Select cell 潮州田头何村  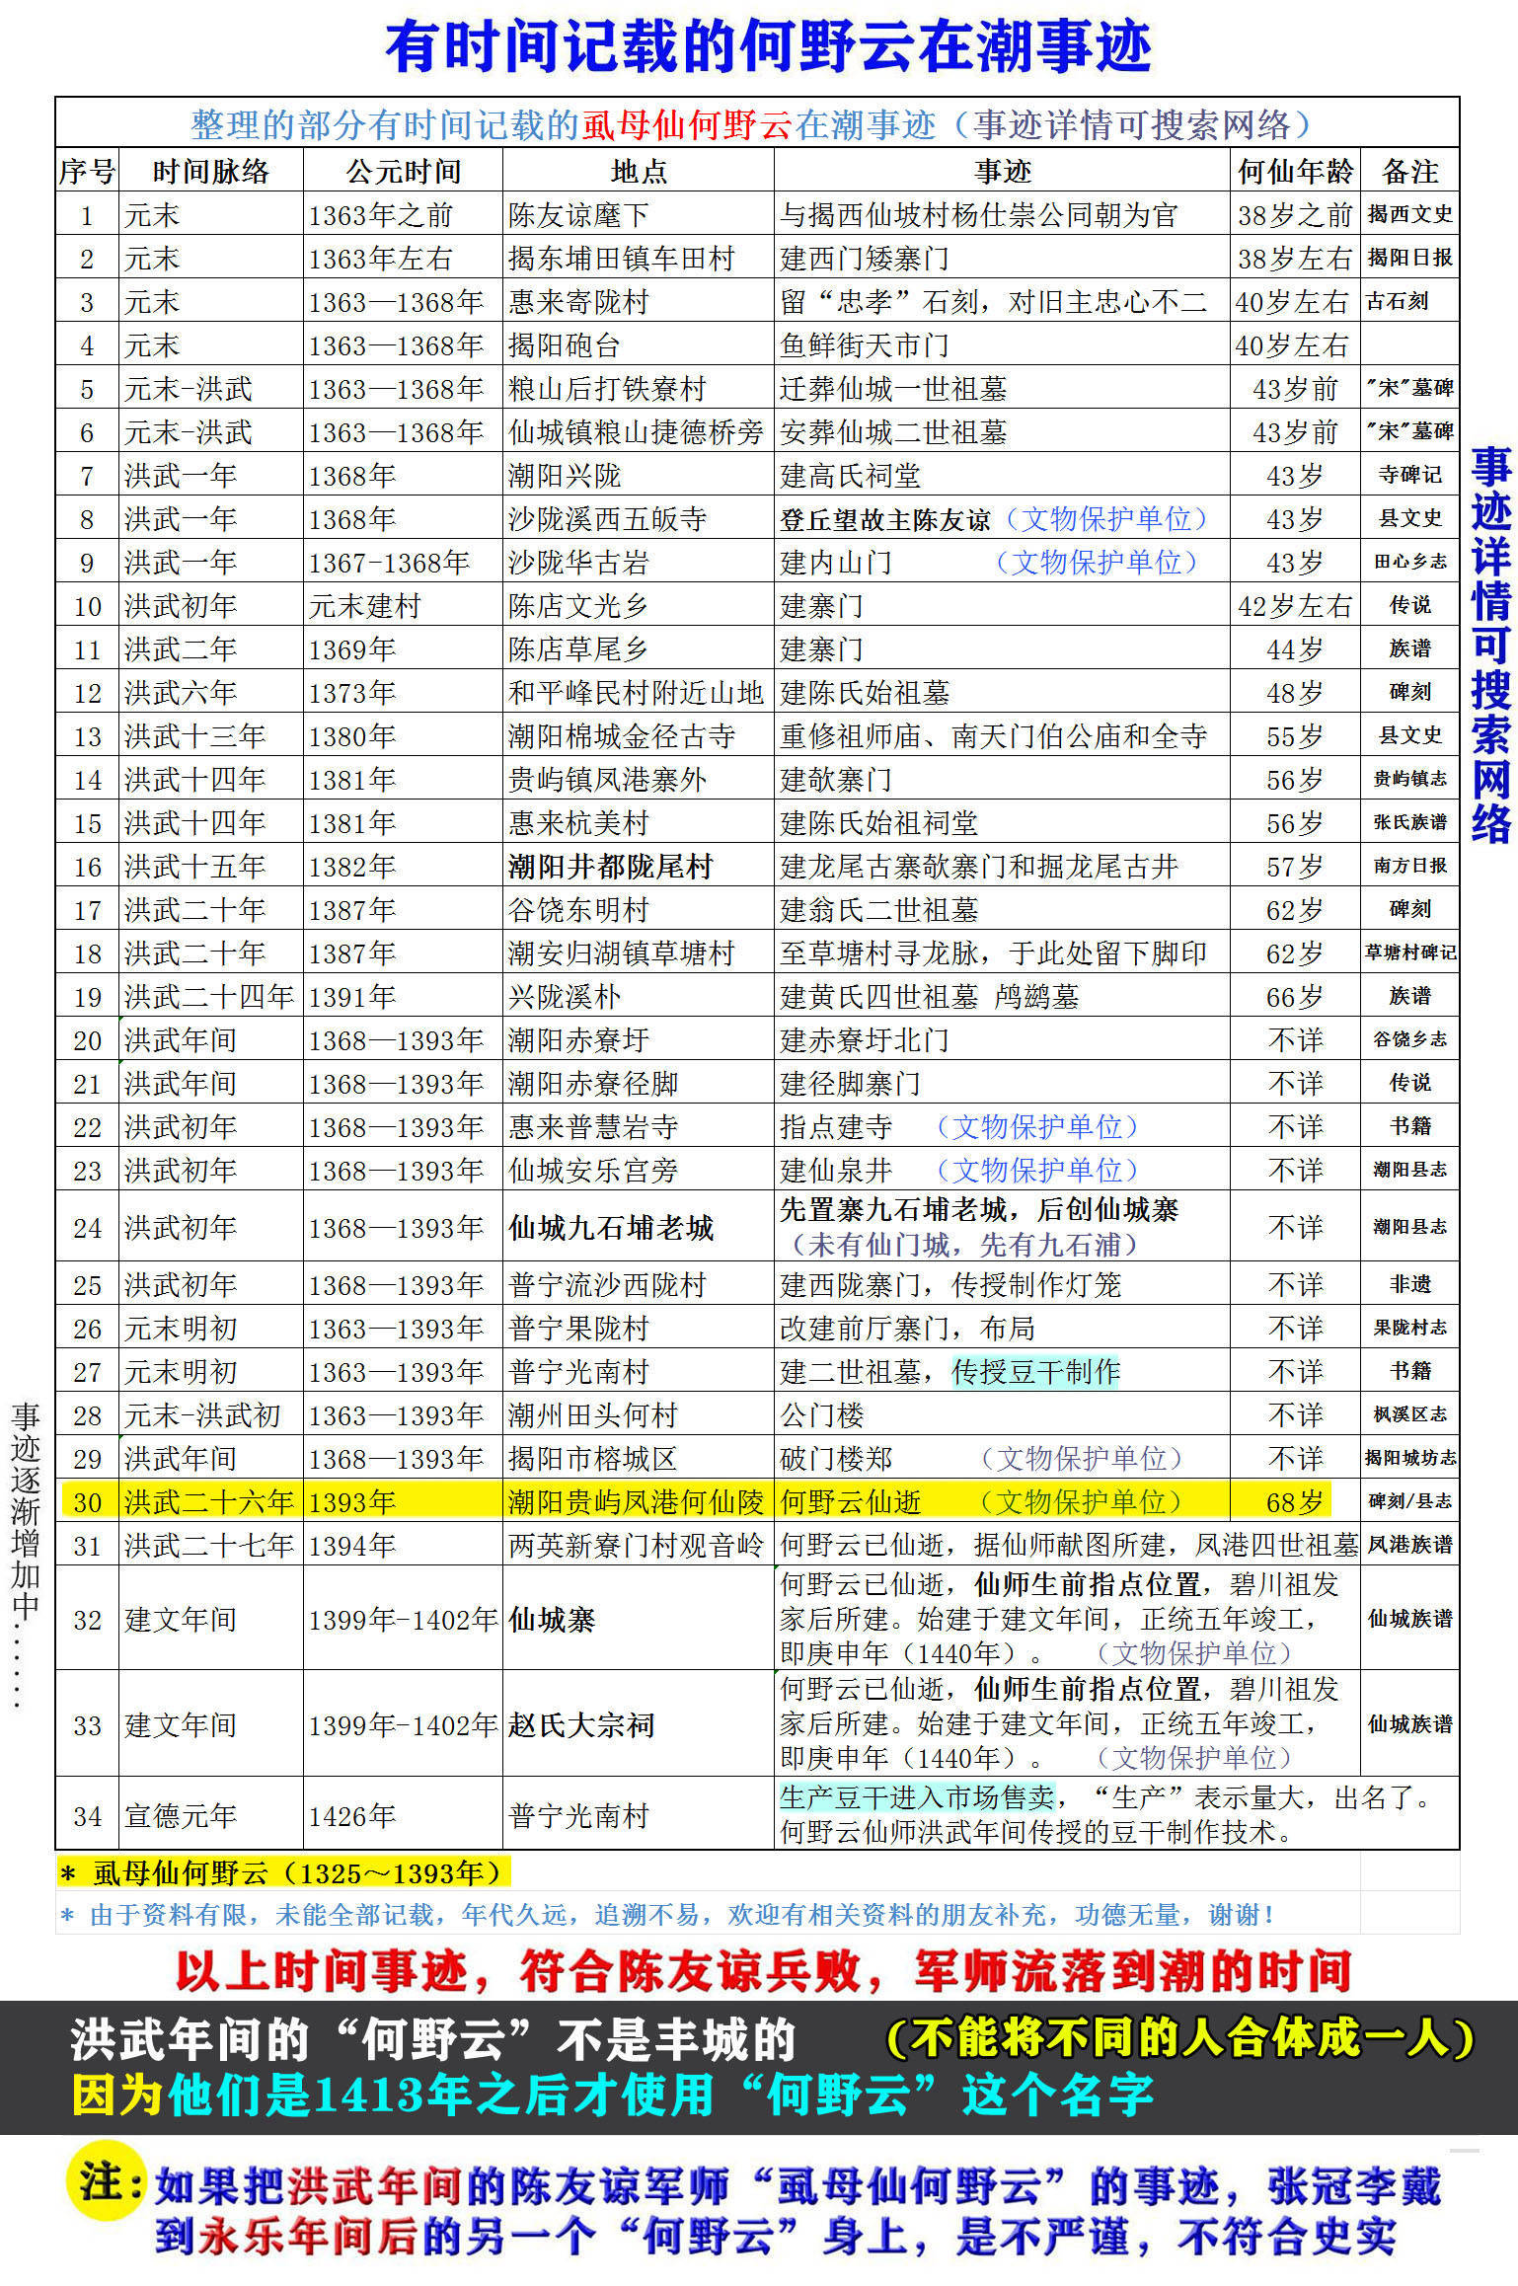coord(639,1414)
